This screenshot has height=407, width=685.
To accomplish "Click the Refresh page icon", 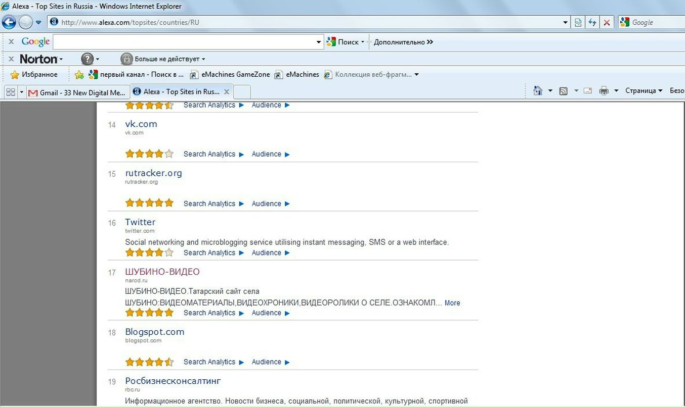I will click(592, 22).
